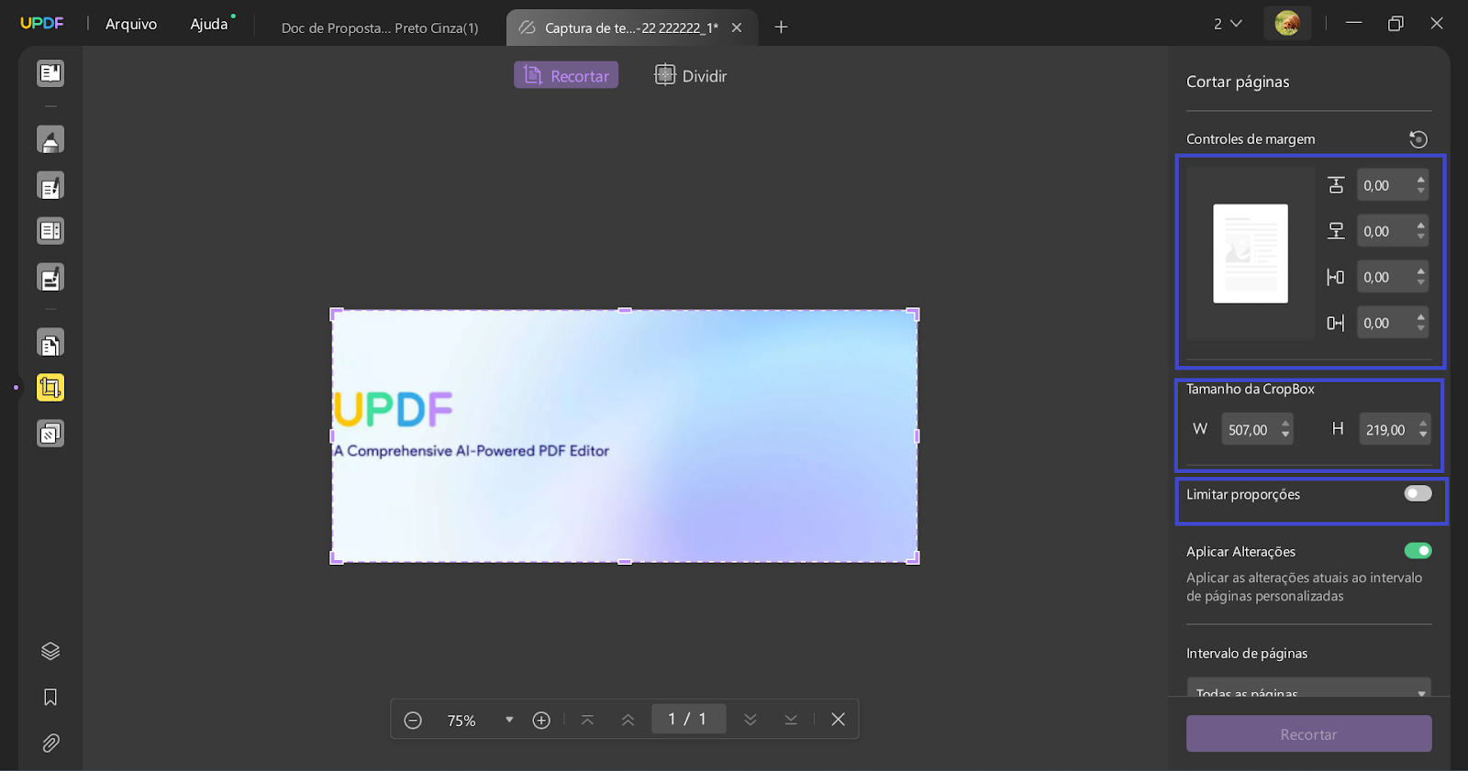Screen dimensions: 1468x771
Task: Open the Bookmarks panel icon
Action: pyautogui.click(x=50, y=698)
